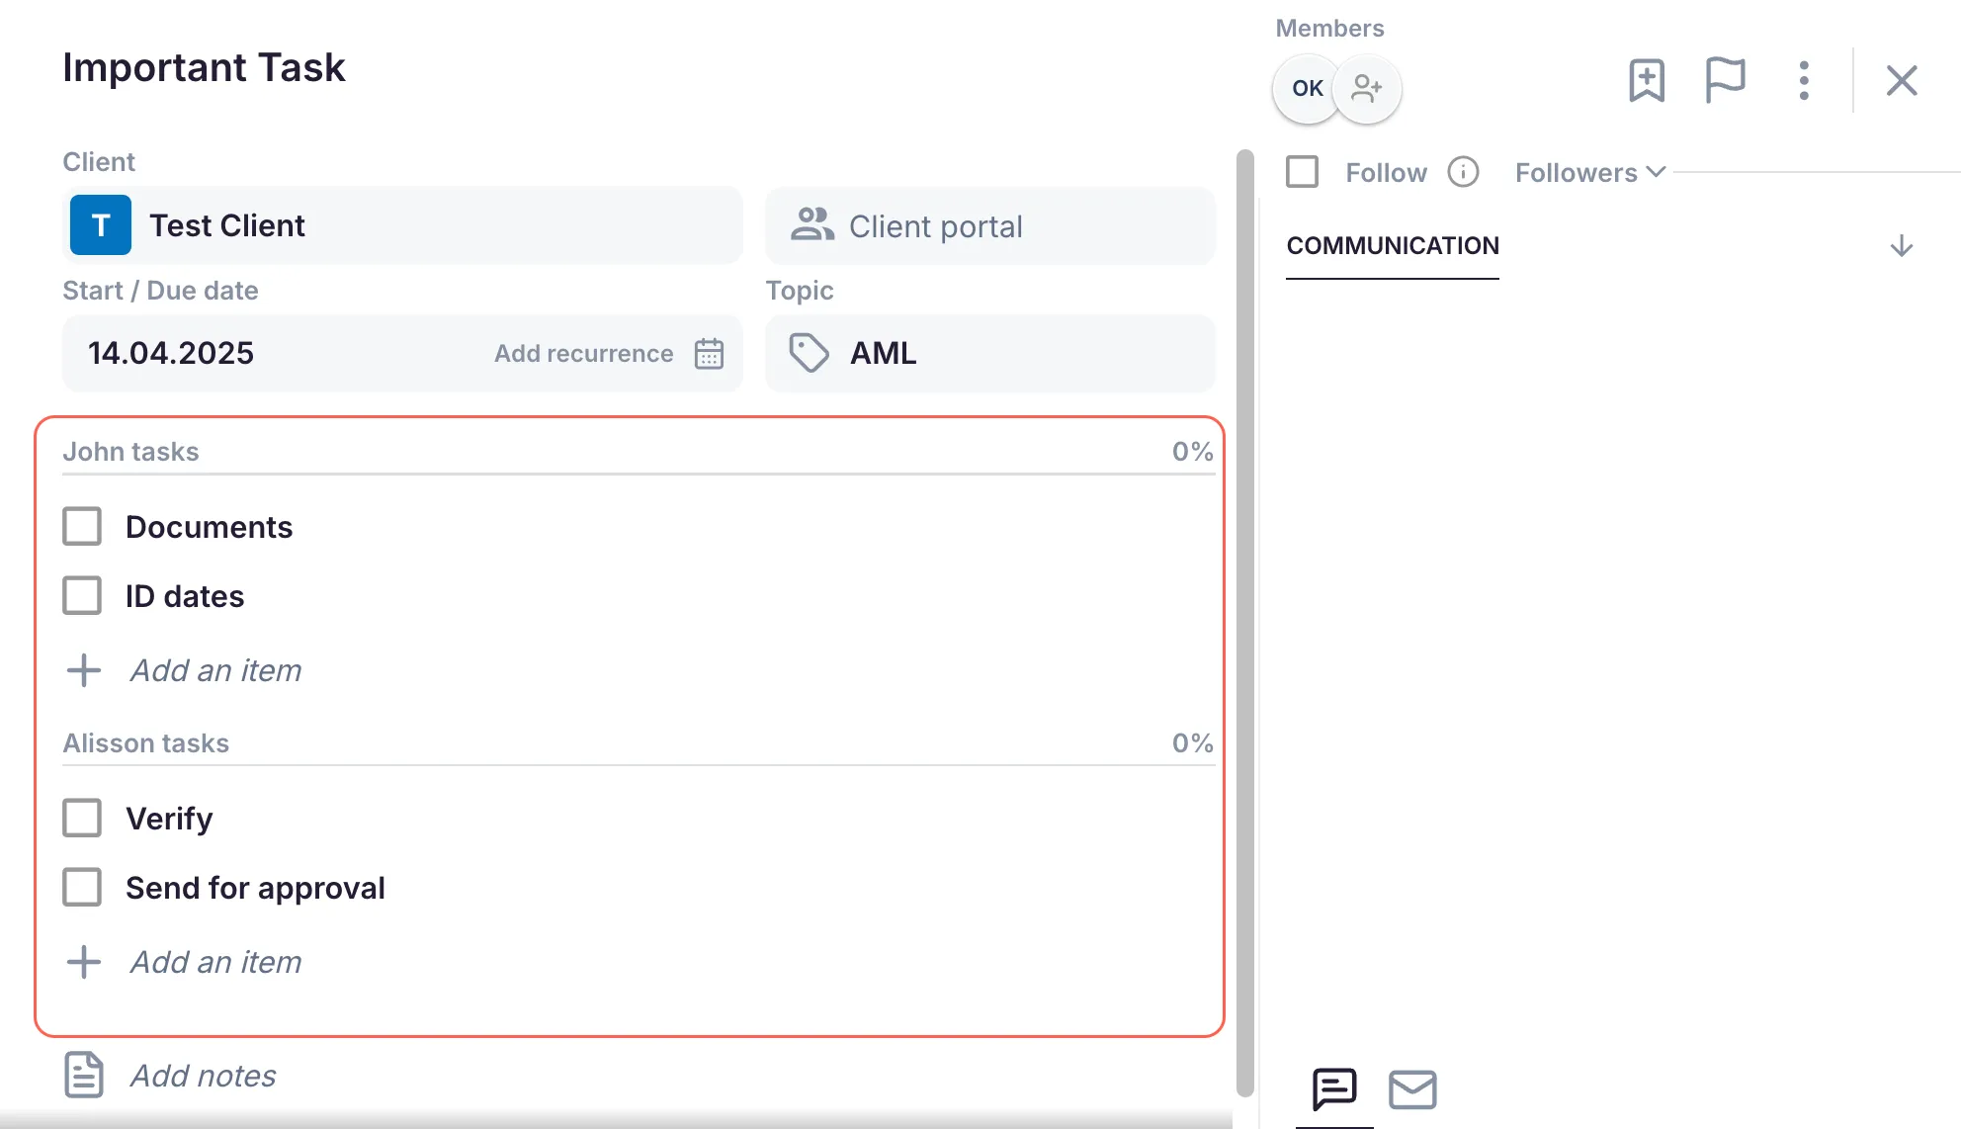Switch to the email tab
Screen dimensions: 1961x1129
tap(1412, 1089)
